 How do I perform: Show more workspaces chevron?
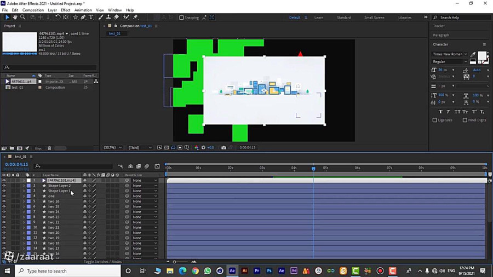click(x=426, y=18)
